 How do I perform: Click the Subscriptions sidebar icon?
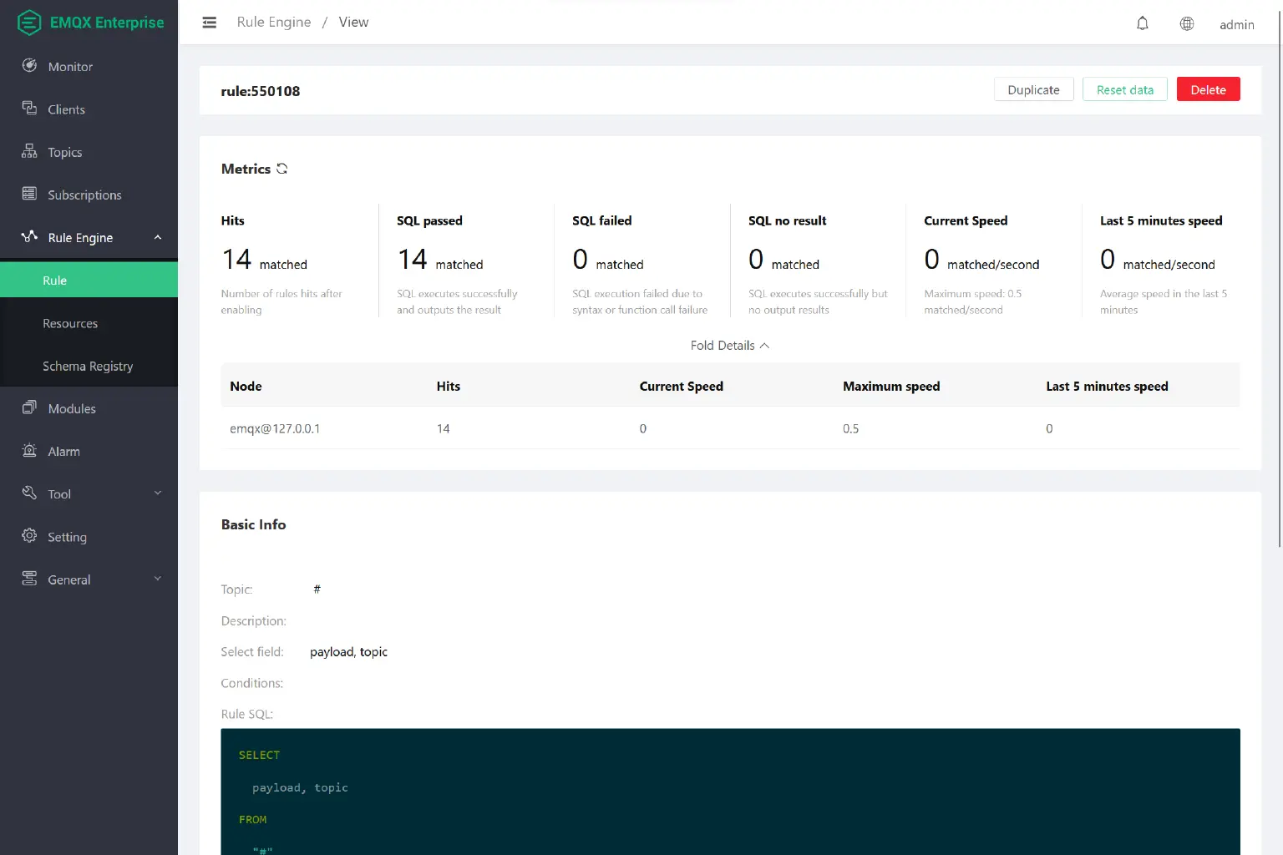(x=29, y=194)
